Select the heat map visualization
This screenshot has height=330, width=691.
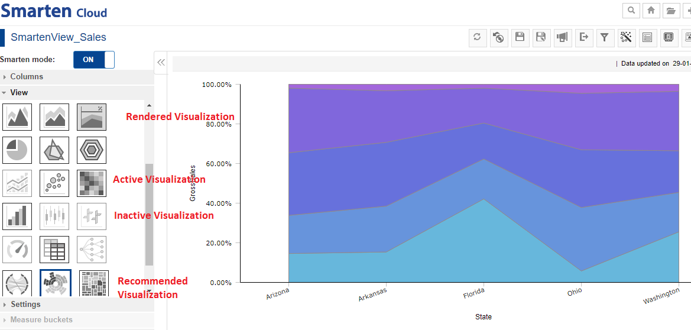click(92, 183)
